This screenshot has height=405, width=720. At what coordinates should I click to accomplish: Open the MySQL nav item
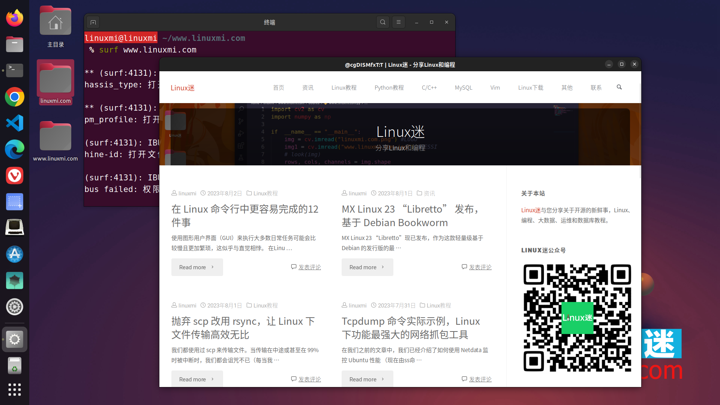[x=463, y=87]
